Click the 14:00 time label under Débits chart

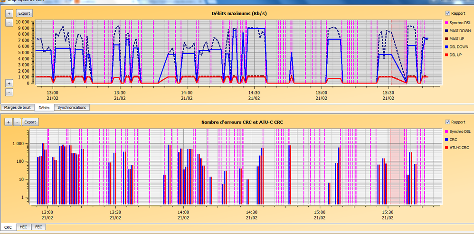point(187,93)
